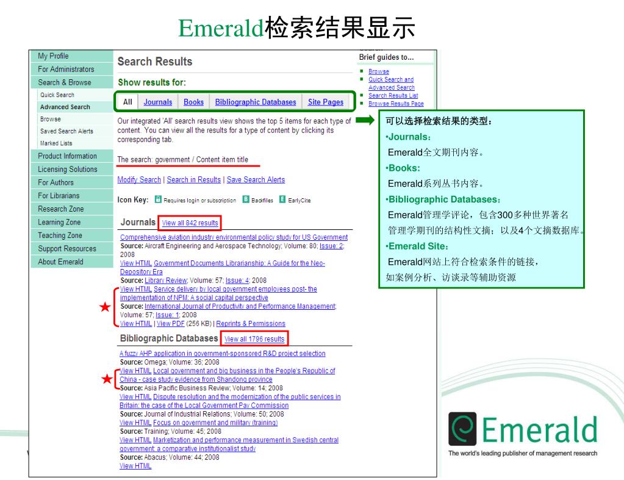
Task: Click the Backfiles 'B' icon
Action: click(246, 199)
